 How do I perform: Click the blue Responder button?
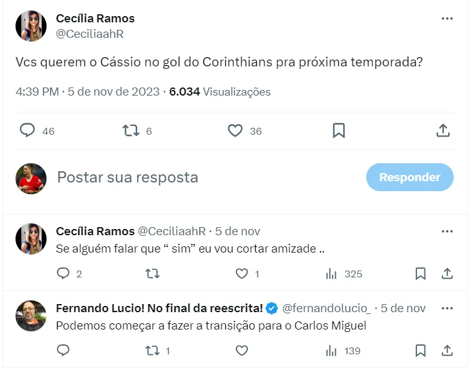pos(410,177)
